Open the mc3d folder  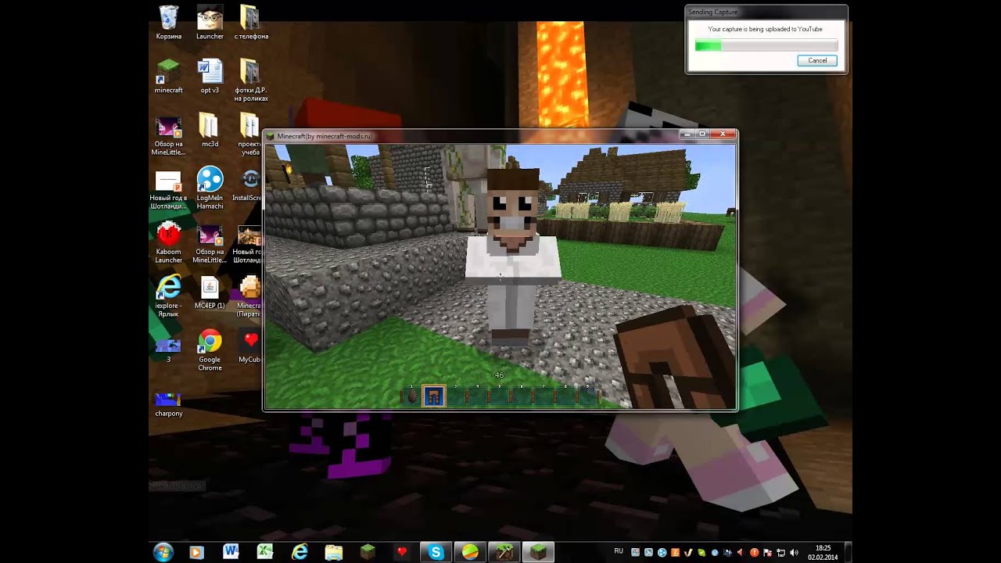coord(210,130)
